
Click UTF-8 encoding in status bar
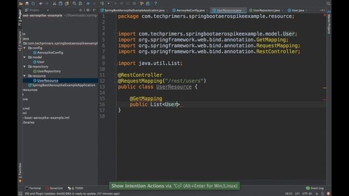307,194
